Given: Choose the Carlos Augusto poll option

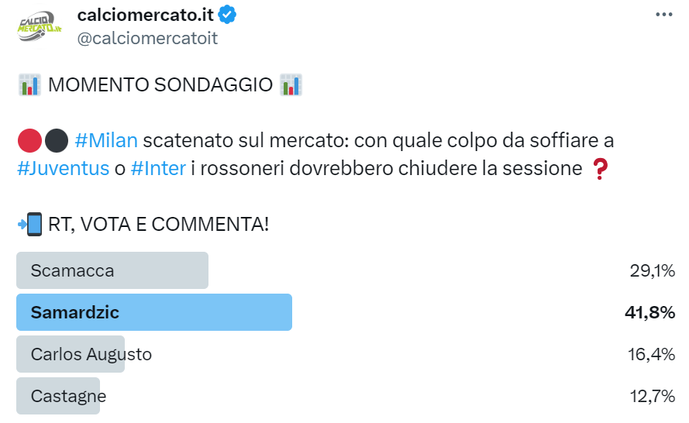Looking at the screenshot, I should tap(91, 354).
